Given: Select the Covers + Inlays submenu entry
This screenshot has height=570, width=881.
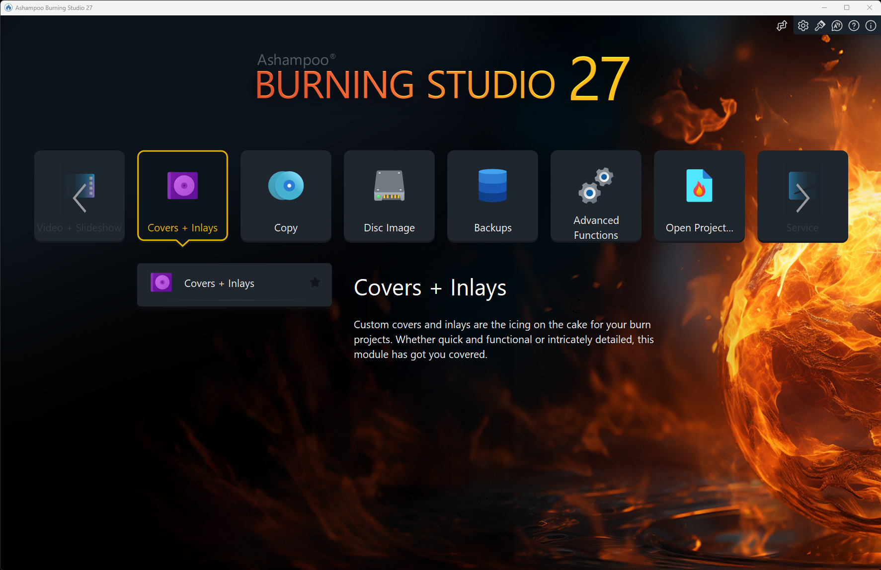Looking at the screenshot, I should pos(219,283).
